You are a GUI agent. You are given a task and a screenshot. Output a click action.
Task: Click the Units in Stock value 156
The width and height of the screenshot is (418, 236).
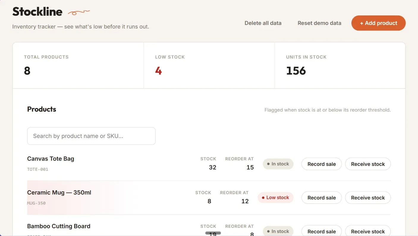[x=296, y=71]
